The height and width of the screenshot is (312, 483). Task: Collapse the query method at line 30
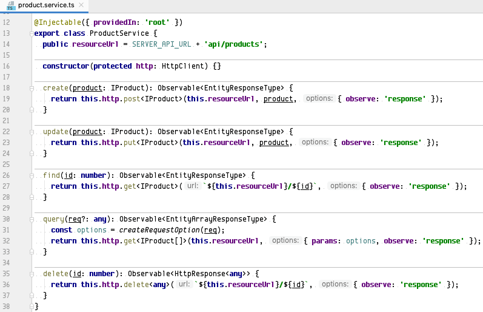tap(32, 219)
